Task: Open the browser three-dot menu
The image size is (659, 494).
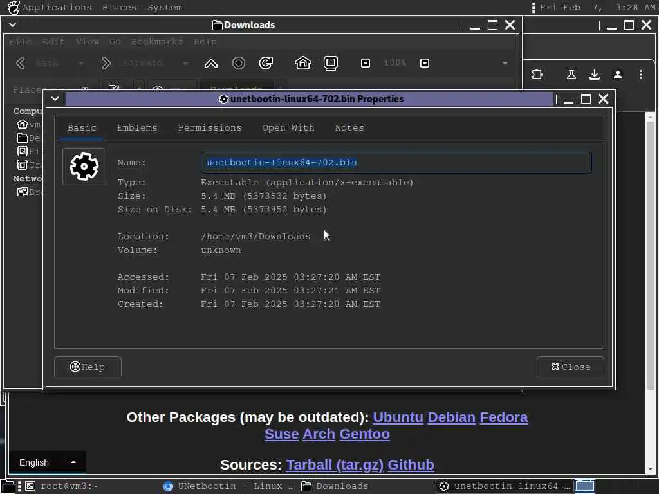Action: click(640, 75)
